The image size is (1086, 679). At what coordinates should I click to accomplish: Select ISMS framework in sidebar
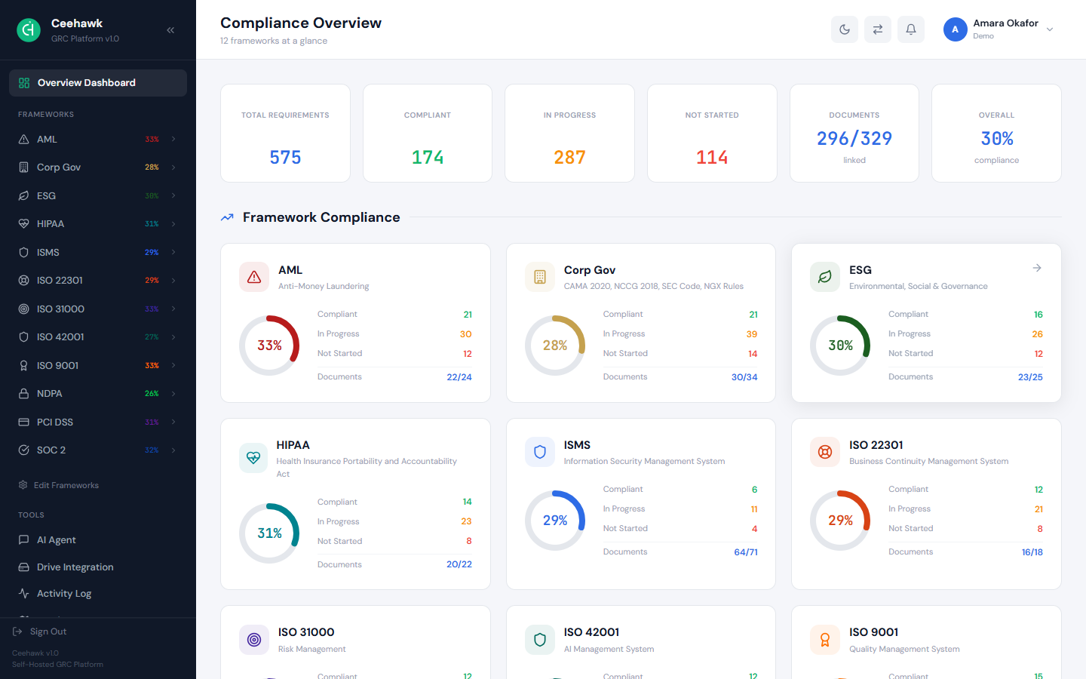(x=98, y=253)
